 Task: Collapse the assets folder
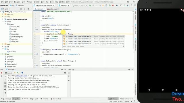tap(3, 22)
